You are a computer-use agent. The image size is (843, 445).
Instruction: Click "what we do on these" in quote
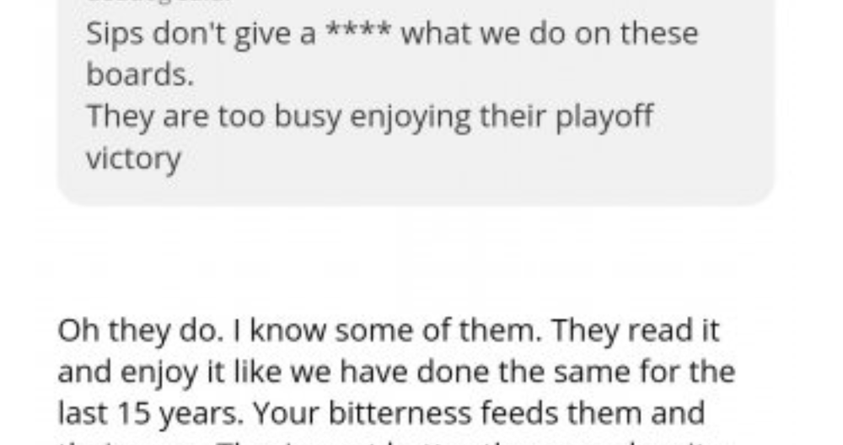pyautogui.click(x=550, y=35)
